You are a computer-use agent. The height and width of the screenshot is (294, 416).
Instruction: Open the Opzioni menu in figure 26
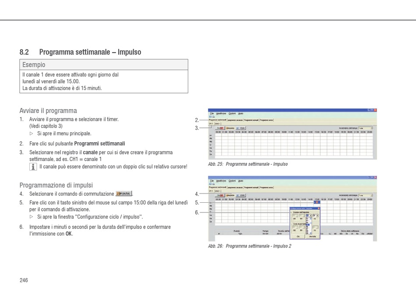point(232,181)
